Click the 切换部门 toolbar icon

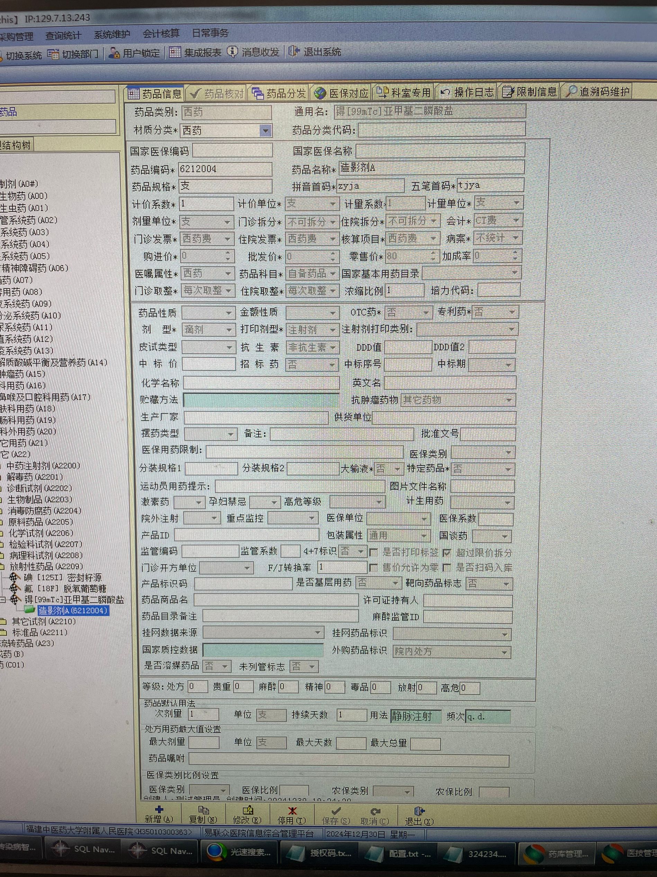pyautogui.click(x=73, y=54)
